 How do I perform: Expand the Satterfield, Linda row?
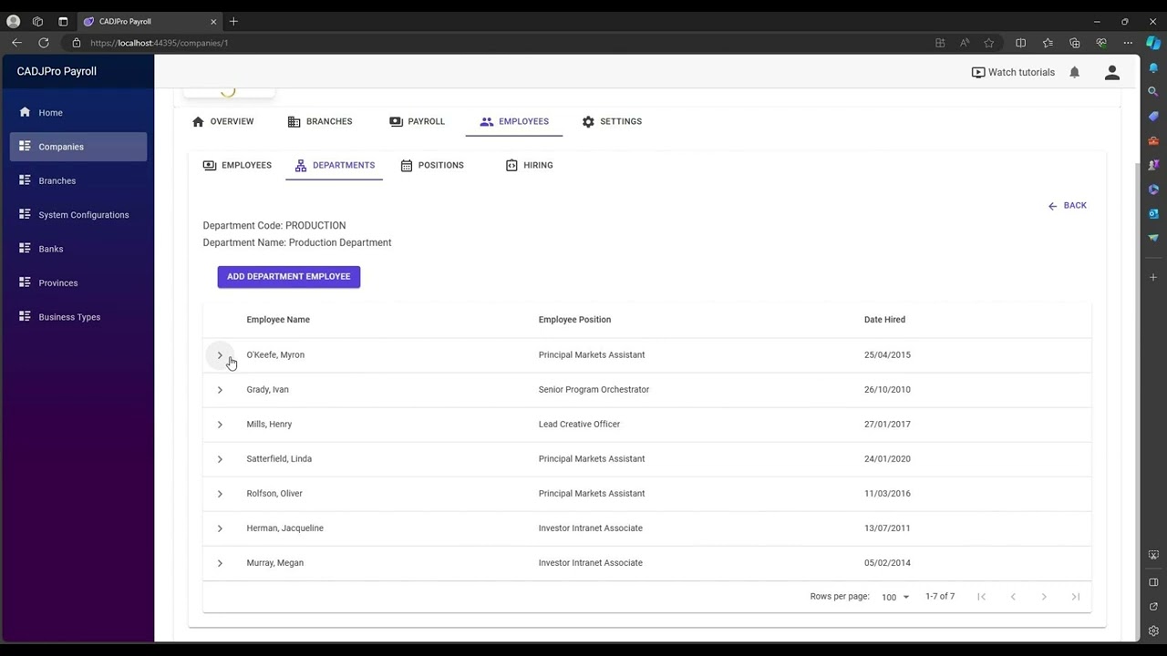pyautogui.click(x=220, y=459)
